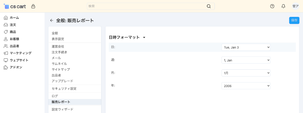Open アドオン in the sidebar

point(16,67)
